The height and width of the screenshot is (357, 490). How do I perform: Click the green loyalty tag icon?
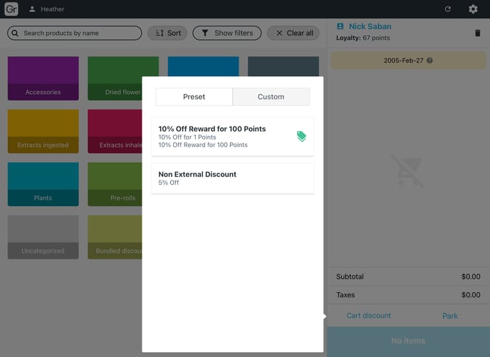pyautogui.click(x=301, y=137)
